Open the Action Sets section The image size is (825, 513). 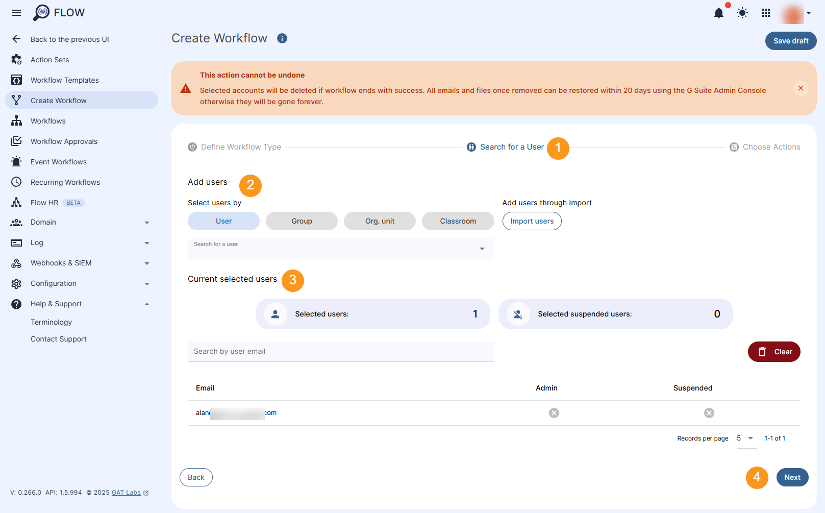click(49, 59)
